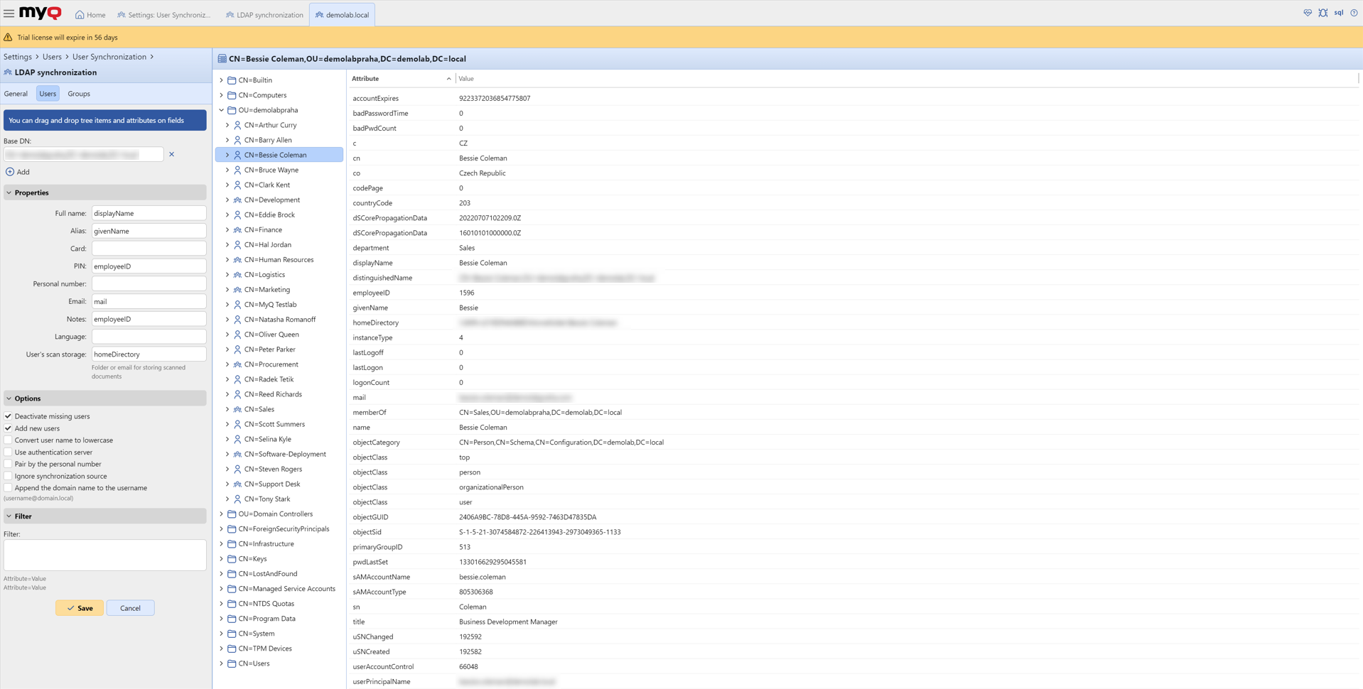1363x689 pixels.
Task: Click the sAMAccountName value bessie.coleman
Action: 483,577
